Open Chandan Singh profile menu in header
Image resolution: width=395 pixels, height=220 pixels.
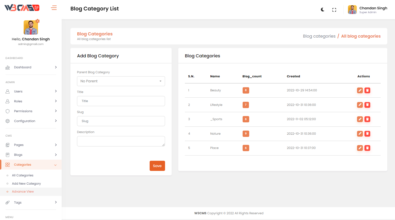pos(367,10)
